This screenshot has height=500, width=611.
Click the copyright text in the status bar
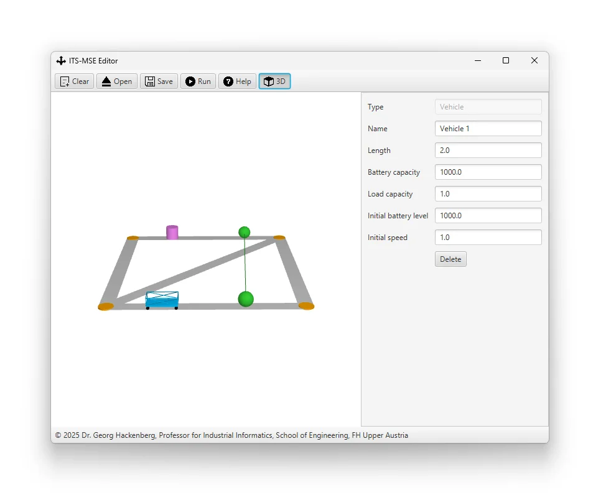(x=231, y=435)
